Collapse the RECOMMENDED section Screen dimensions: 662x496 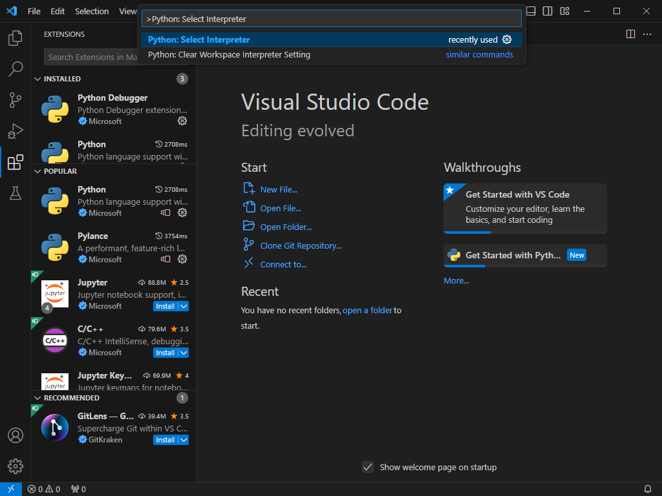(x=37, y=398)
